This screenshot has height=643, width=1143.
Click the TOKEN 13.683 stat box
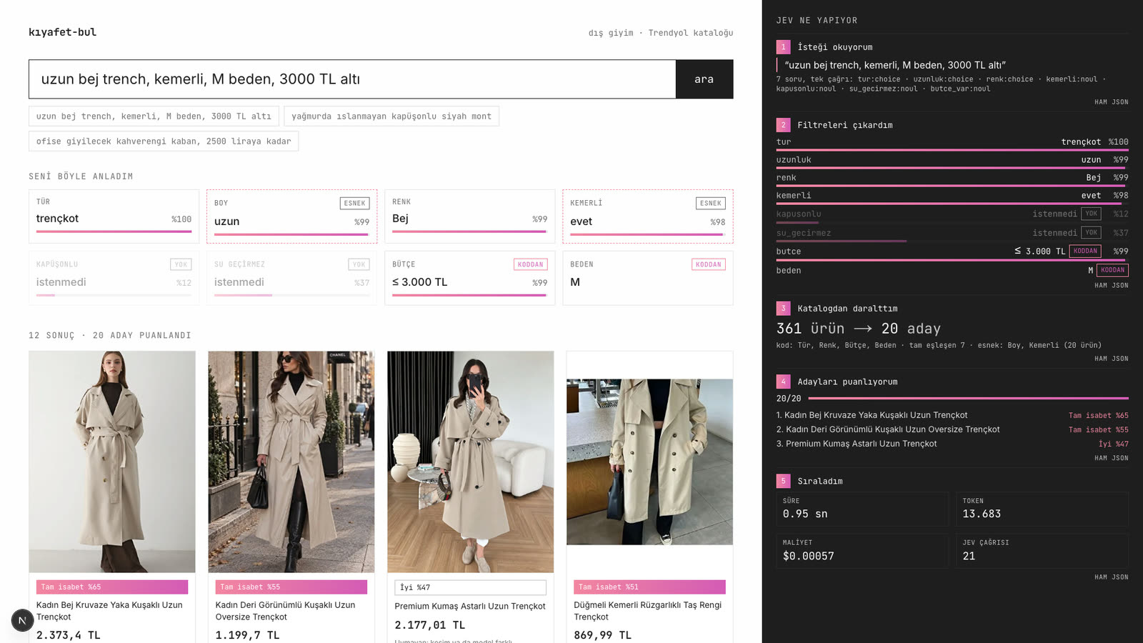(1042, 509)
